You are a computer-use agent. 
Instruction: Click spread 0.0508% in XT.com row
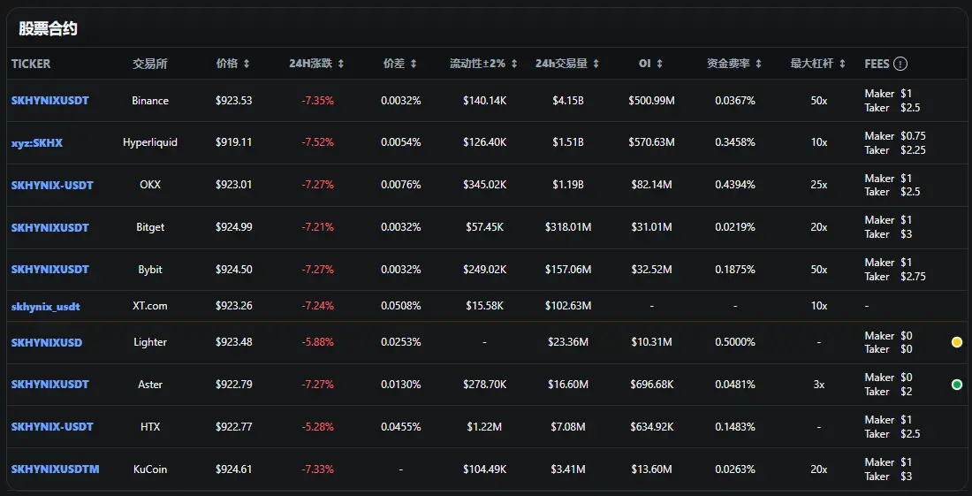tap(401, 306)
